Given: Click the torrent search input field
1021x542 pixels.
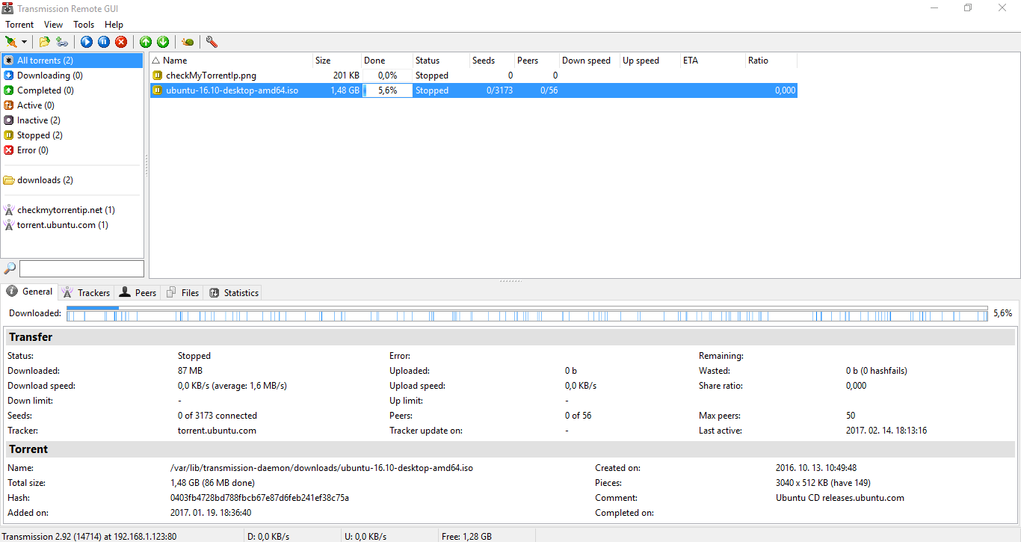Looking at the screenshot, I should pyautogui.click(x=81, y=268).
